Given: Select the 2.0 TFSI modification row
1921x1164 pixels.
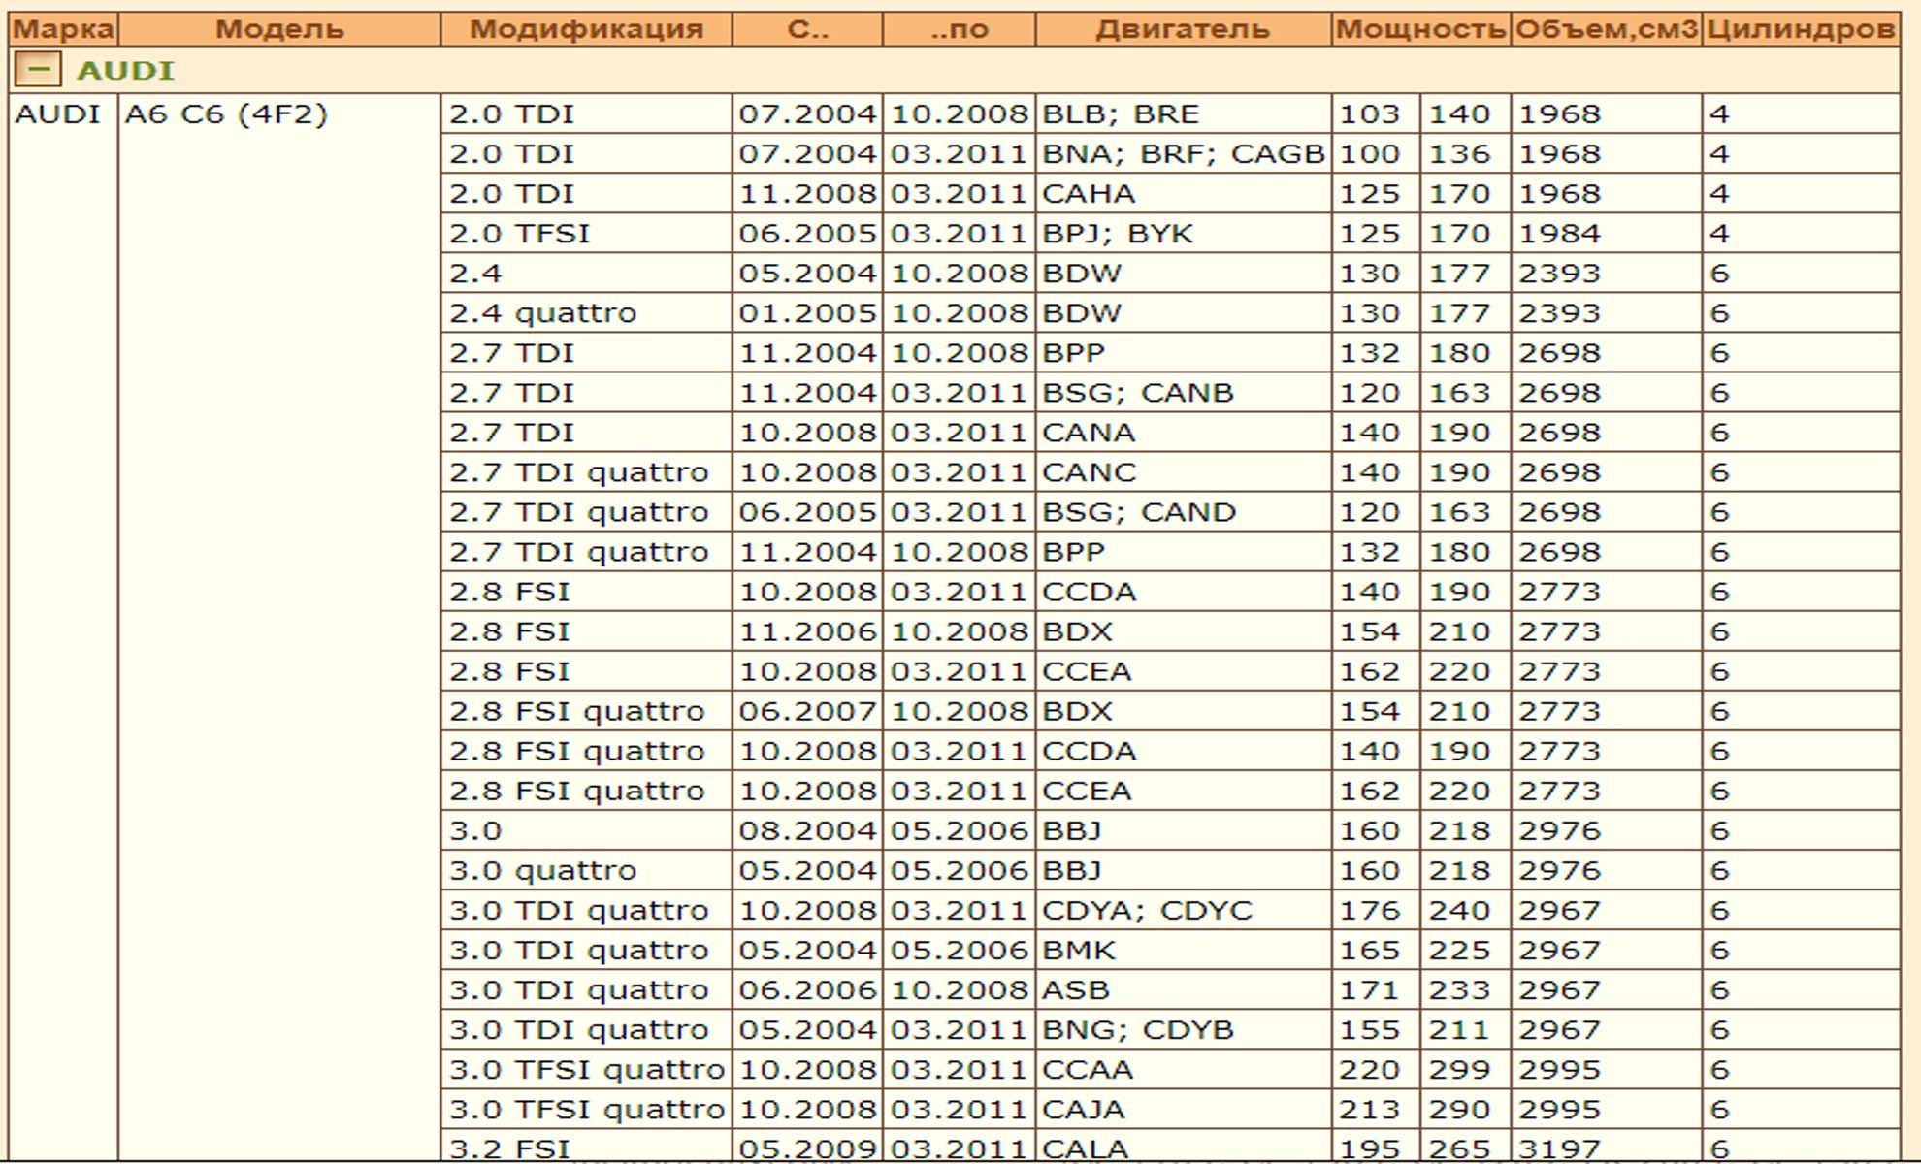Looking at the screenshot, I should click(519, 234).
